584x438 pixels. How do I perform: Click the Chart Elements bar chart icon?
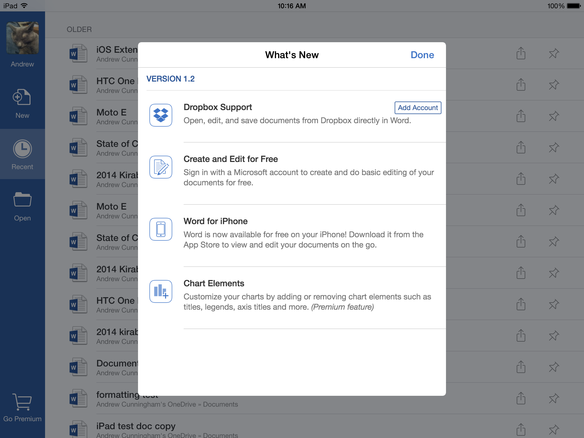(161, 291)
